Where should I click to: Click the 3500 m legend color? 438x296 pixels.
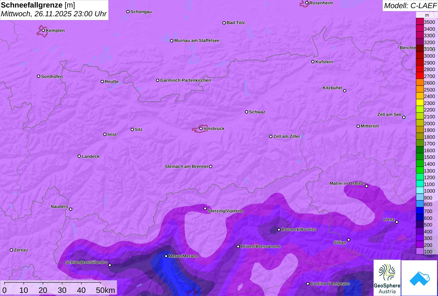420,22
